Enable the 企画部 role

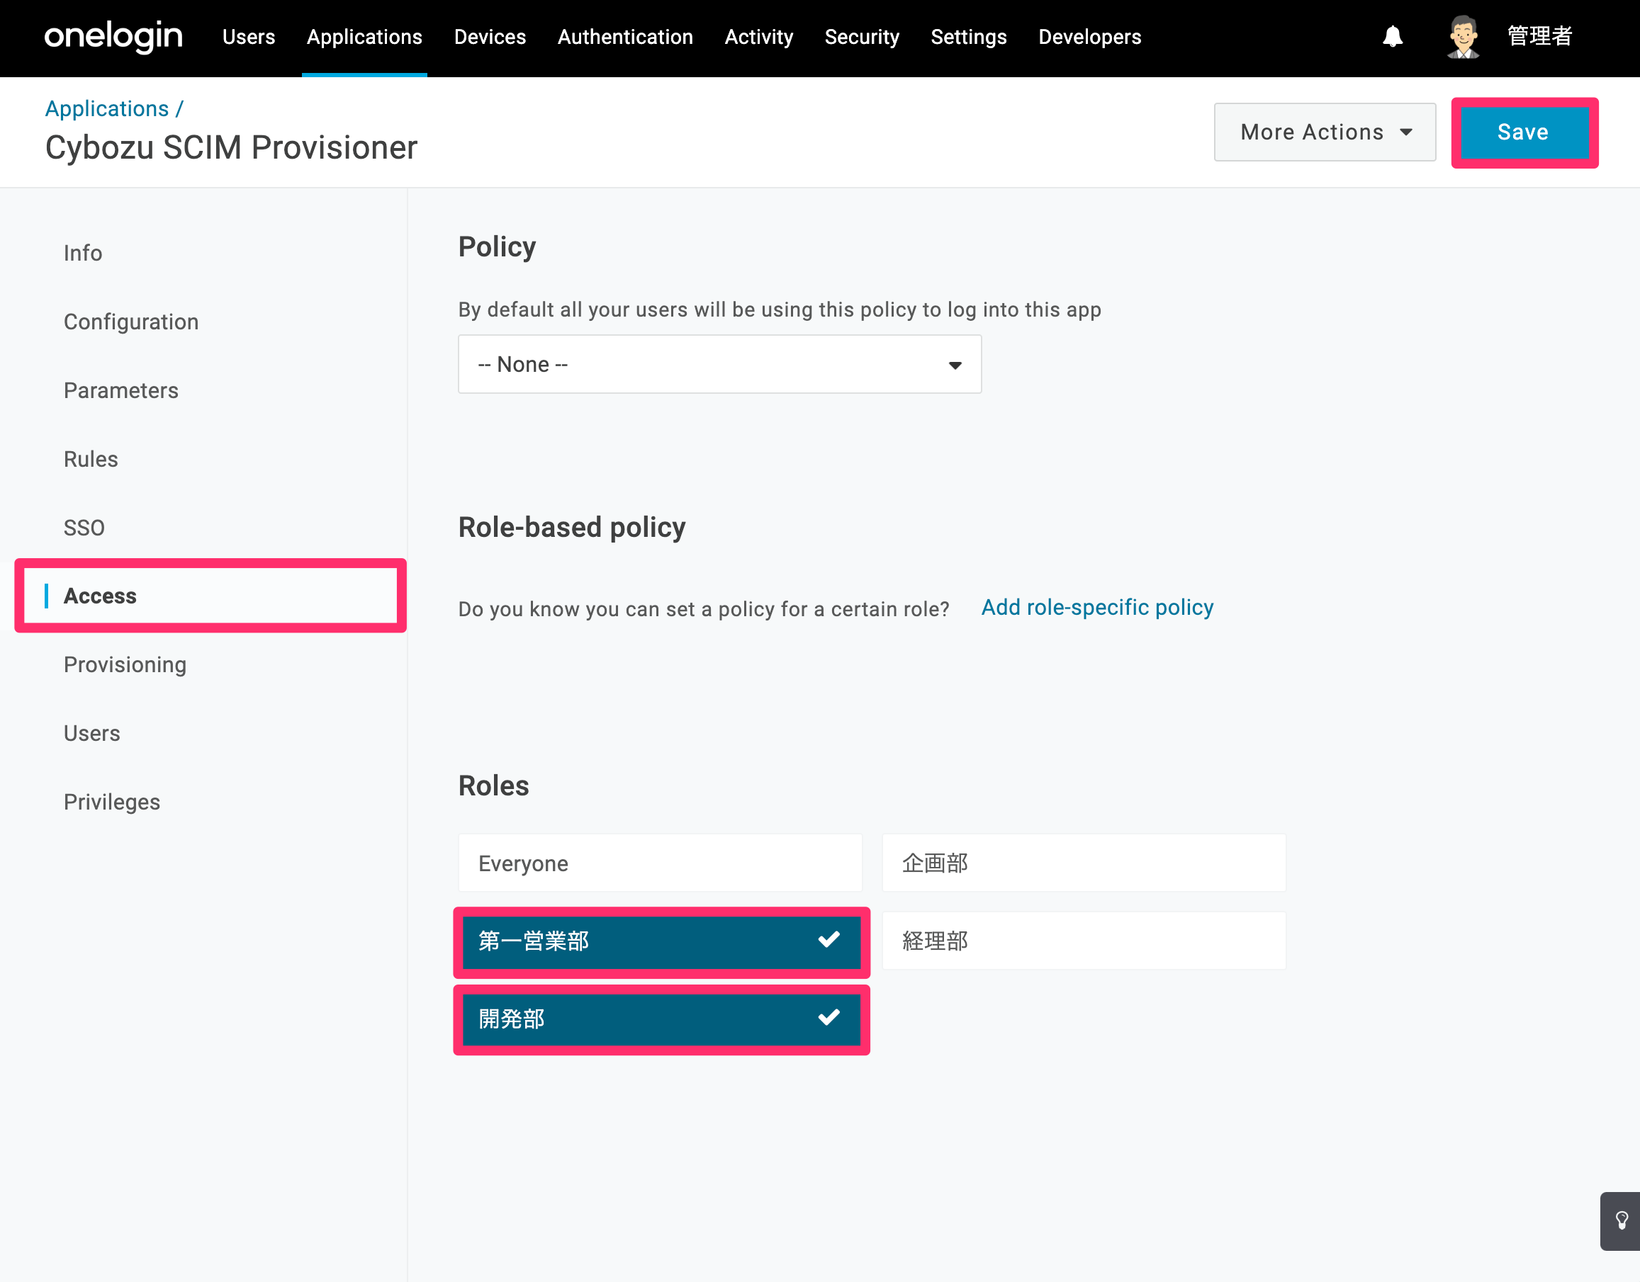(1084, 863)
